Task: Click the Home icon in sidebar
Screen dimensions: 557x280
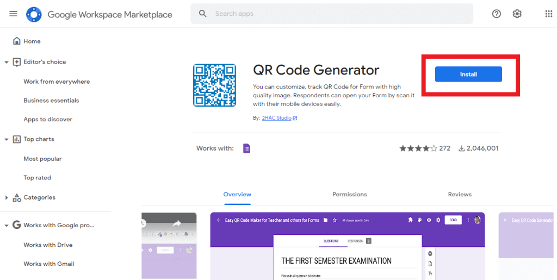Action: (x=17, y=41)
